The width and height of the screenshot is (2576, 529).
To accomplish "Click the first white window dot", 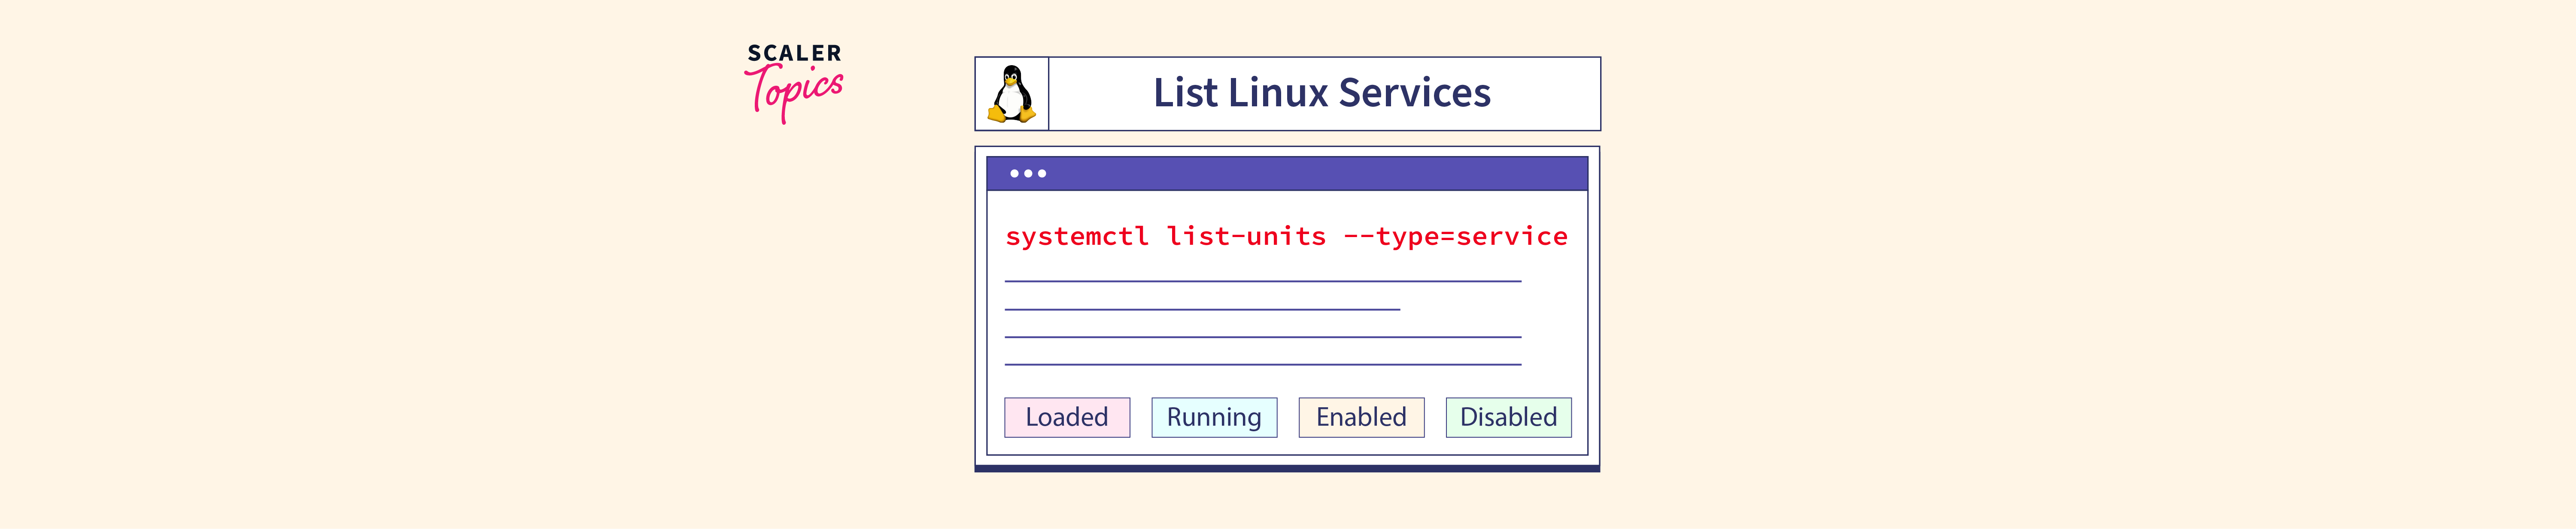I will 1014,174.
